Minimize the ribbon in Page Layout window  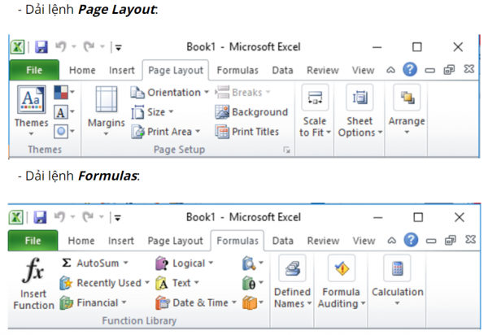pos(391,70)
